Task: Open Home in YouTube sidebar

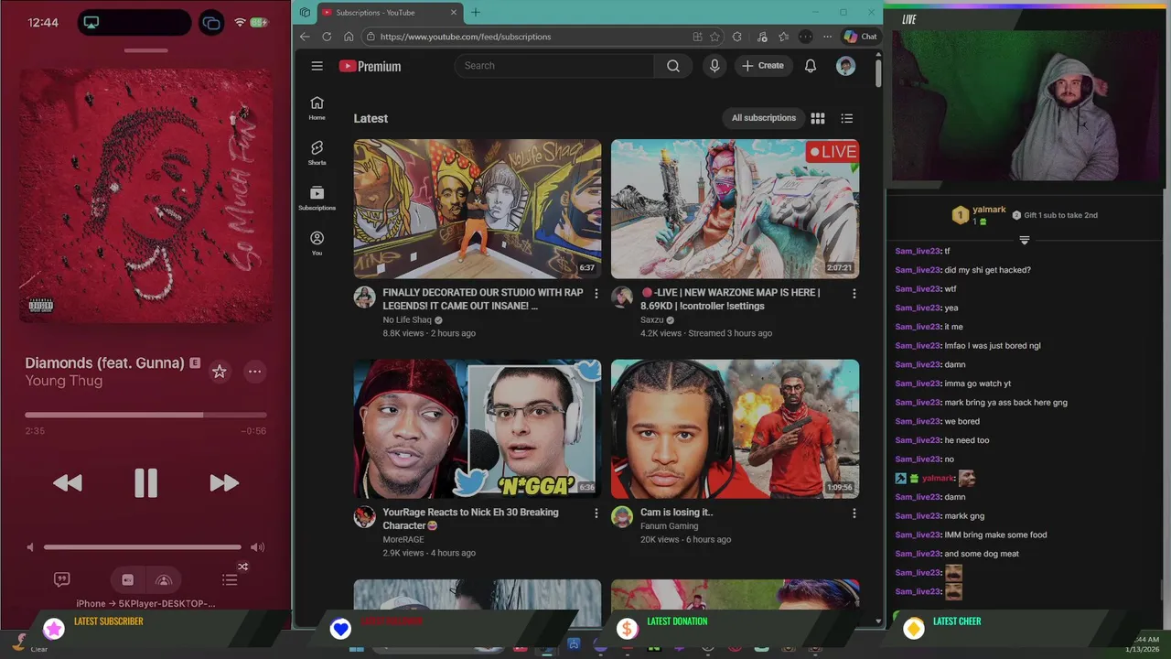Action: (317, 108)
